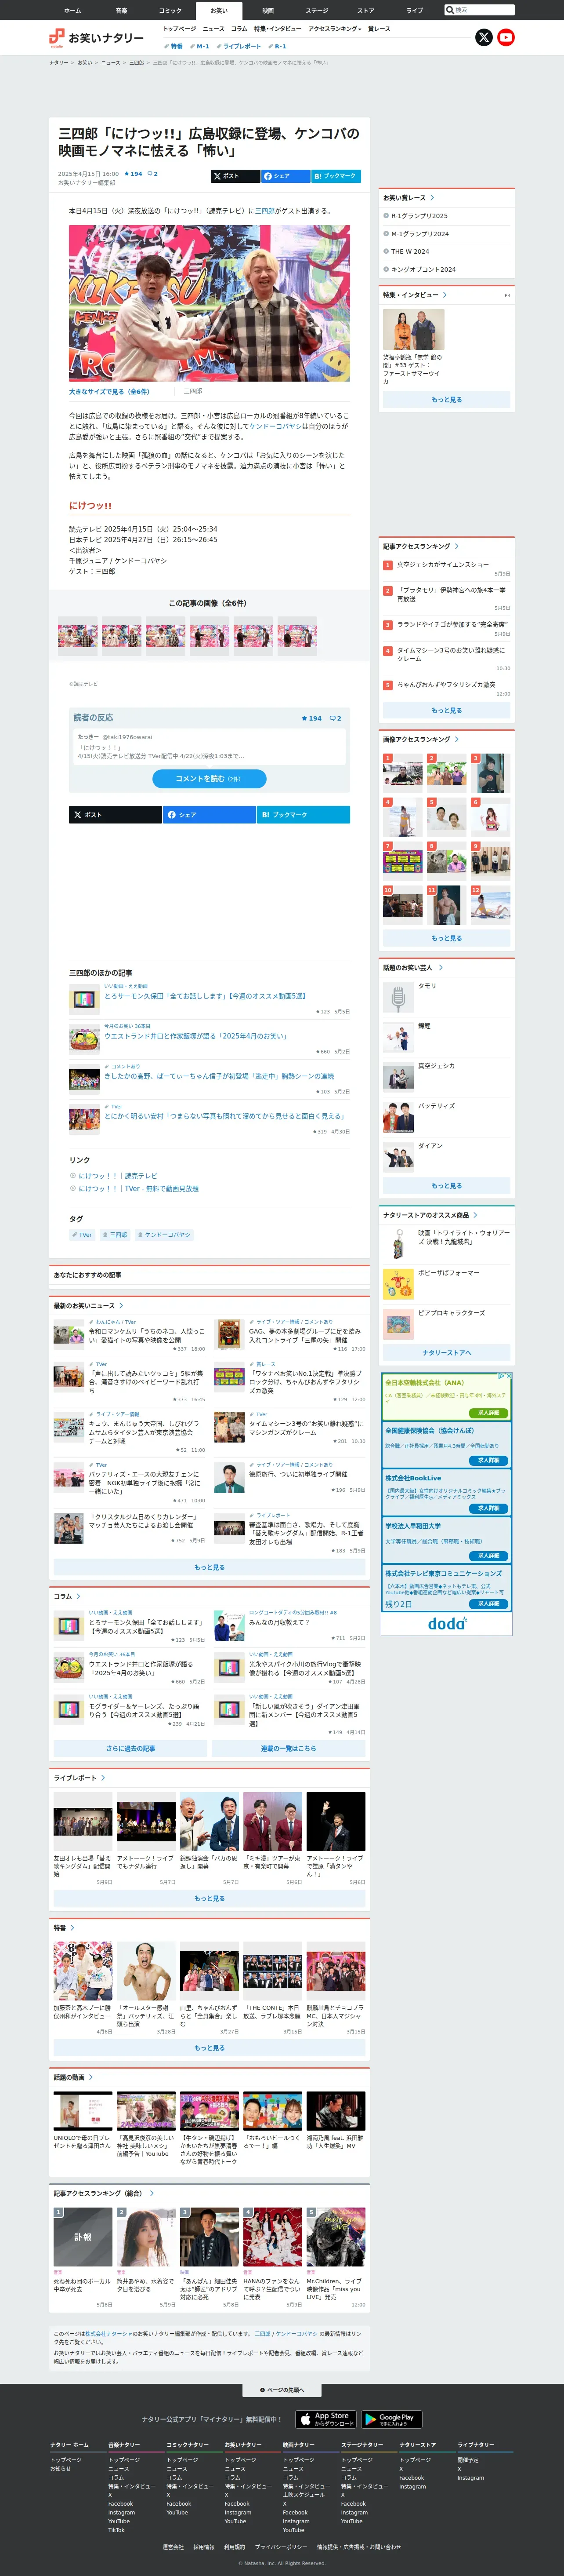
Task: Expand お笑い賞レース section chevron
Action: pos(431,198)
